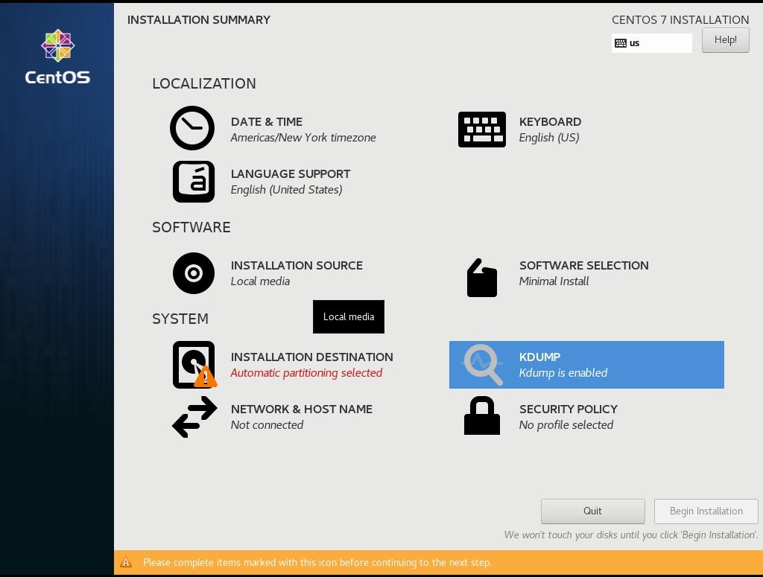Viewport: 763px width, 577px height.
Task: Click Automatic partitioning selected warning text
Action: coord(306,372)
